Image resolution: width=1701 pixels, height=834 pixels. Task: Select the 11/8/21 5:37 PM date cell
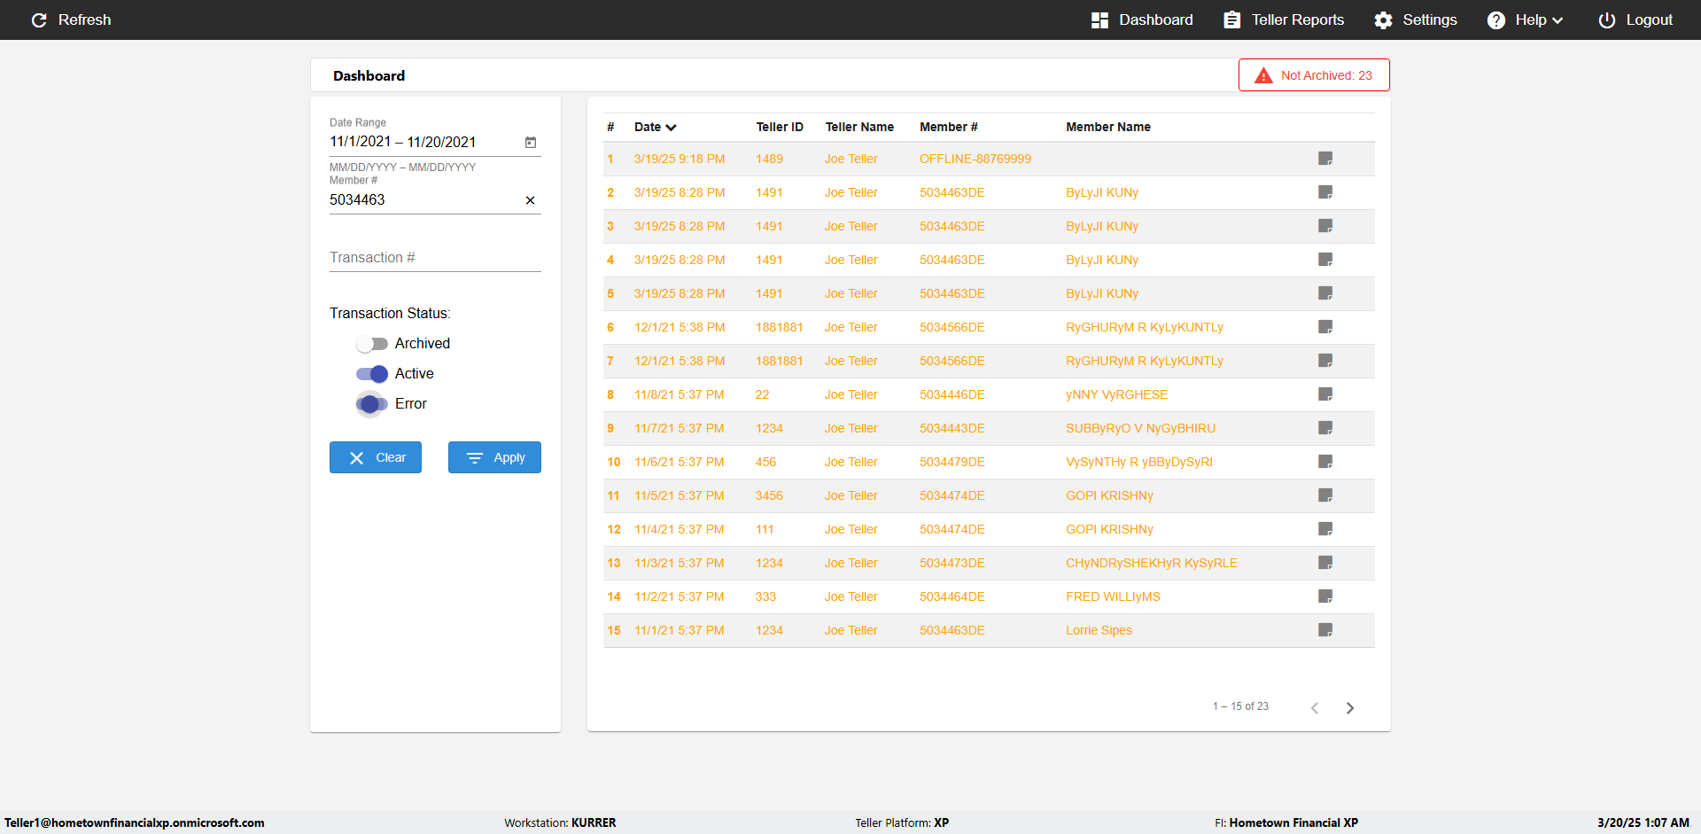pos(680,394)
